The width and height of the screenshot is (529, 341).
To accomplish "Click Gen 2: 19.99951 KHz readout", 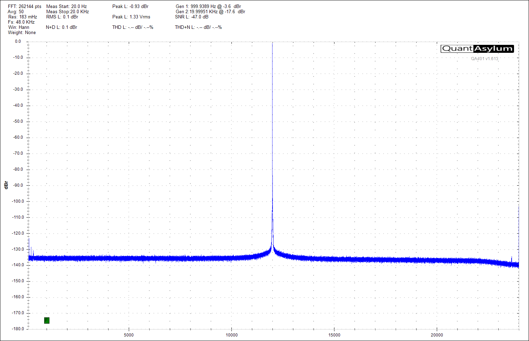I will click(x=211, y=12).
